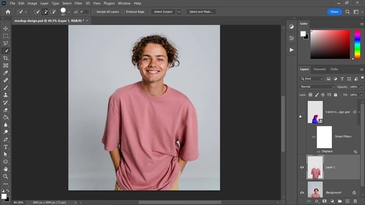Select the Blur tool

[6, 125]
